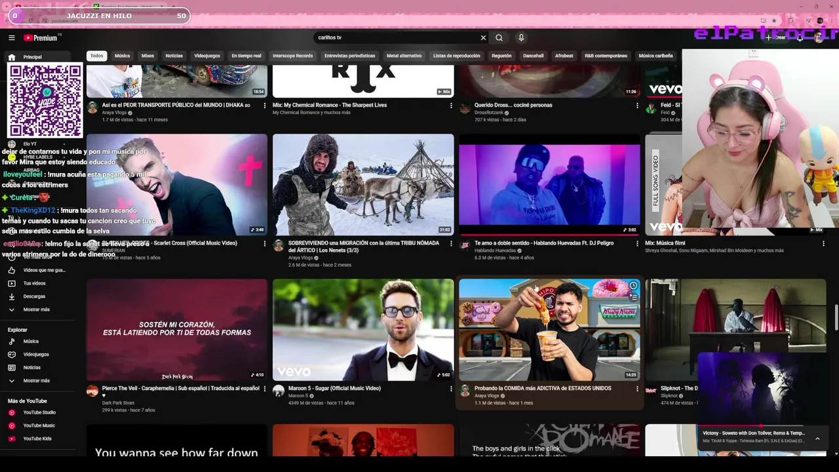The width and height of the screenshot is (839, 472).
Task: Open the Hablando Huevadas channel link
Action: pos(495,250)
